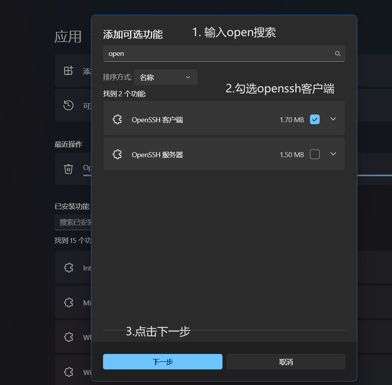
Task: Uncheck the OpenSSH 客户端 checkbox
Action: click(315, 119)
